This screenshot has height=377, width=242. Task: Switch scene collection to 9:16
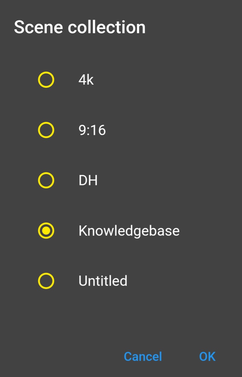(x=46, y=130)
